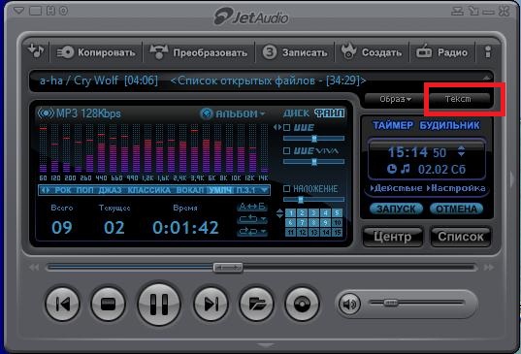The image size is (521, 354).
Task: Click the rectangle mode icon in title bar
Action: coord(35,11)
